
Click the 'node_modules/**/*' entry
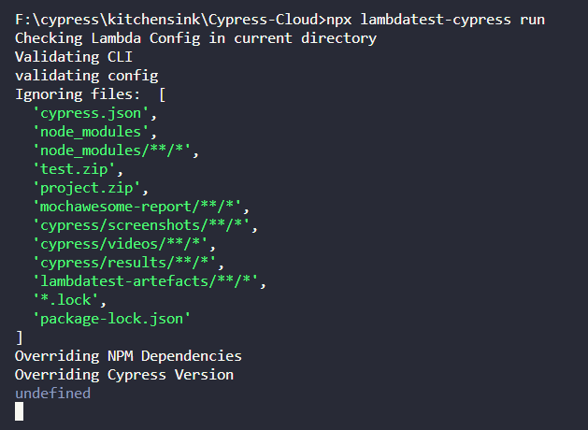click(x=112, y=150)
